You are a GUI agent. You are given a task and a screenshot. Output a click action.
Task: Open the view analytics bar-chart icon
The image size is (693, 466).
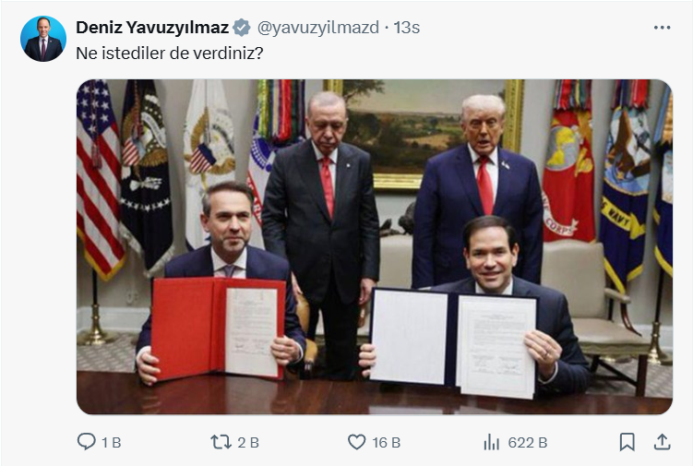[x=491, y=442]
